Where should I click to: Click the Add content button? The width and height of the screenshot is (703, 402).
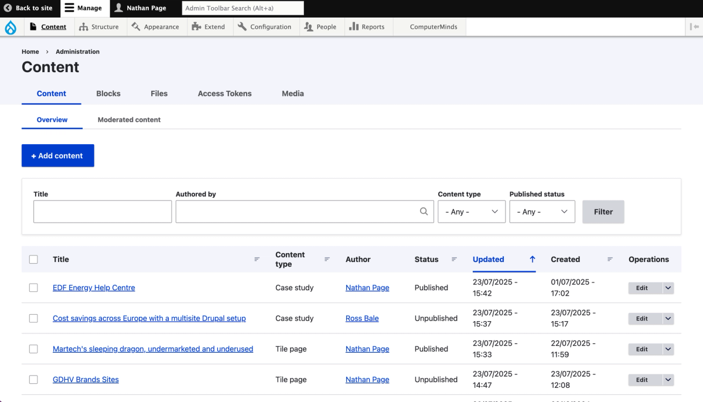[x=58, y=156]
